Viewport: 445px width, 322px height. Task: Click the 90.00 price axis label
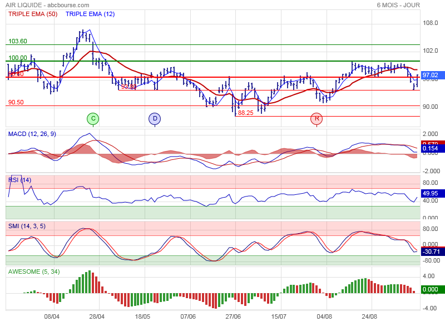pyautogui.click(x=430, y=107)
